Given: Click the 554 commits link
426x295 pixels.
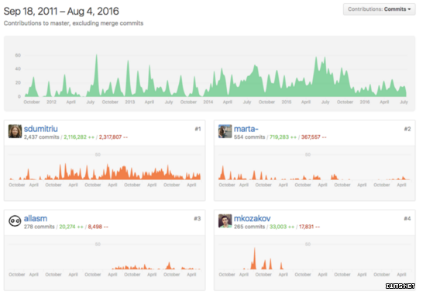Looking at the screenshot, I should tap(249, 137).
